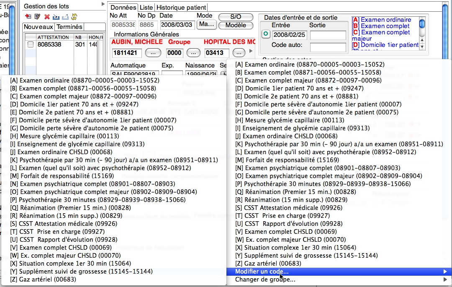
Task: Click the Modèle button
Action: pos(236,25)
